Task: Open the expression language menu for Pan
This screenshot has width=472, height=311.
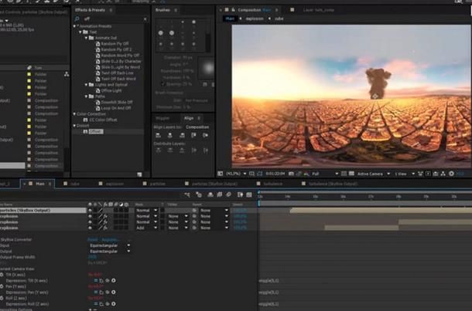Action: pos(114,292)
